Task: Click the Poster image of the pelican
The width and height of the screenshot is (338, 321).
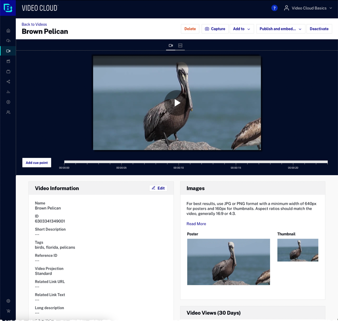Action: (228, 262)
